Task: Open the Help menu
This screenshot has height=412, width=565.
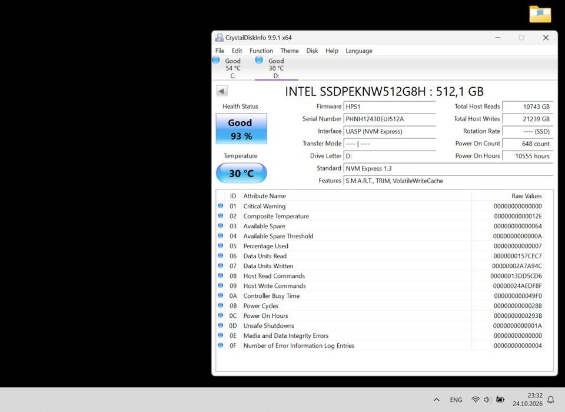Action: [332, 51]
